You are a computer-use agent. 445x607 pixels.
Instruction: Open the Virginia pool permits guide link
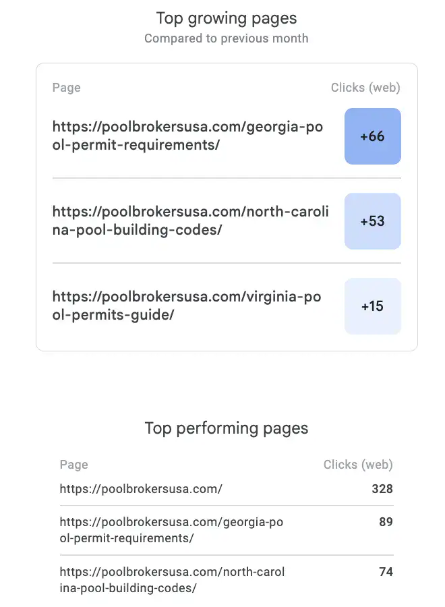point(186,306)
